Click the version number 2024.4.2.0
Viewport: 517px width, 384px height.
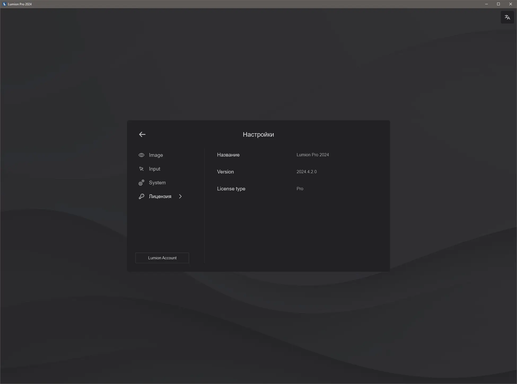pyautogui.click(x=306, y=172)
